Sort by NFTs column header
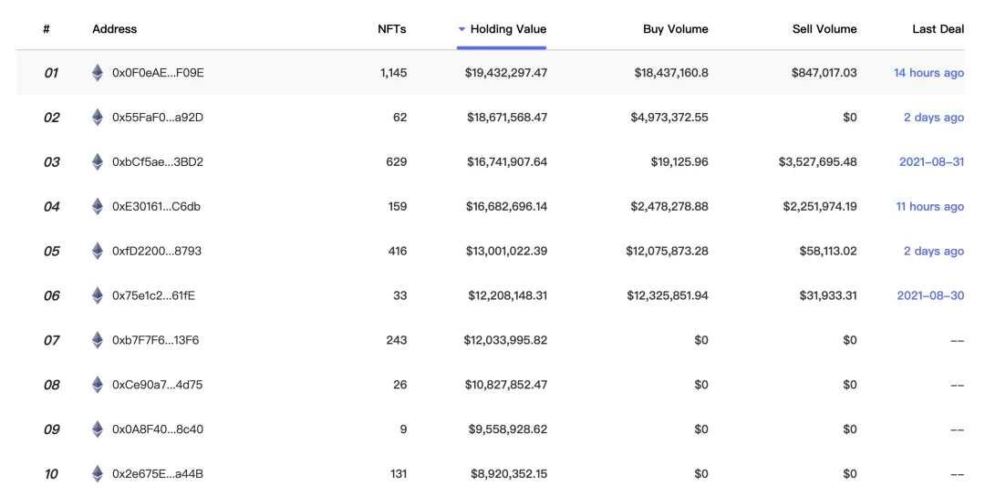The height and width of the screenshot is (496, 985). (392, 29)
